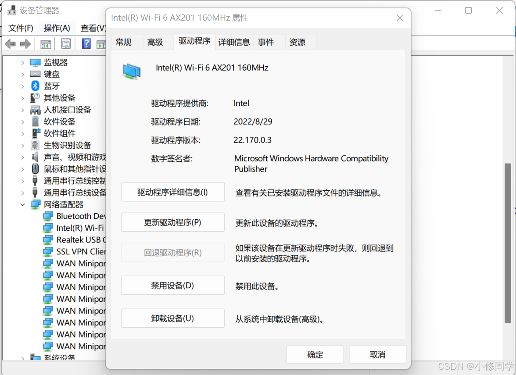Viewport: 516px width, 375px height.
Task: Close the Wi-Fi properties dialog
Action: pos(400,18)
